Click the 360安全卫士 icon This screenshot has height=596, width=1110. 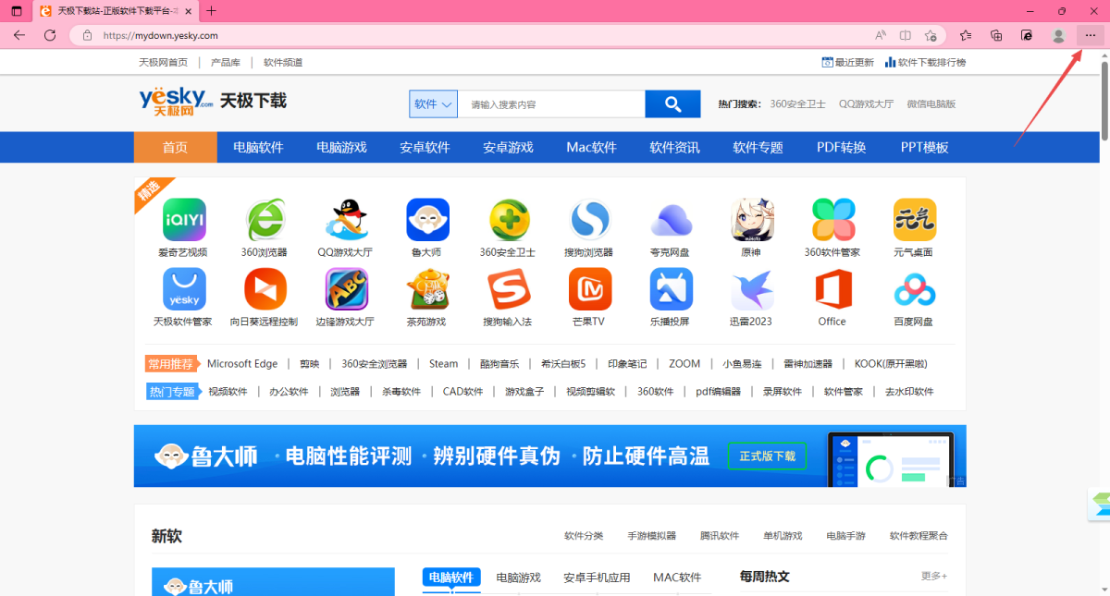[x=509, y=219]
